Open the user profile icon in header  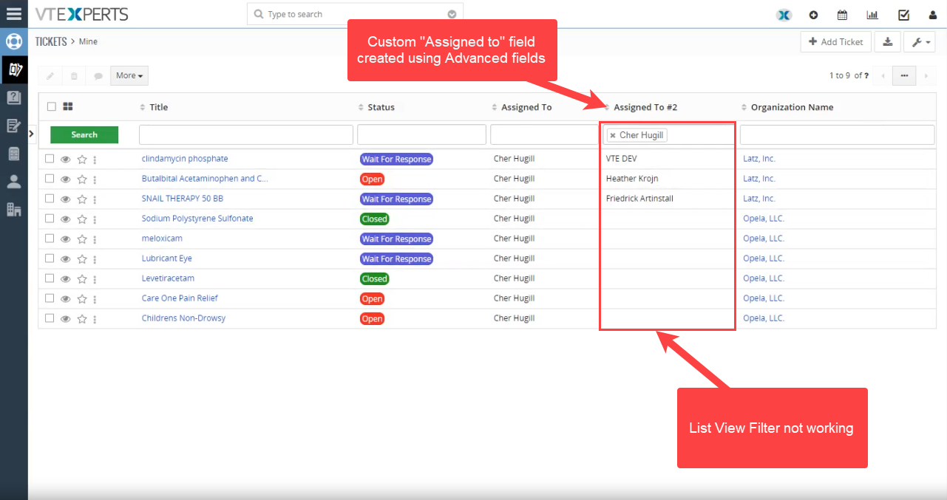point(932,15)
